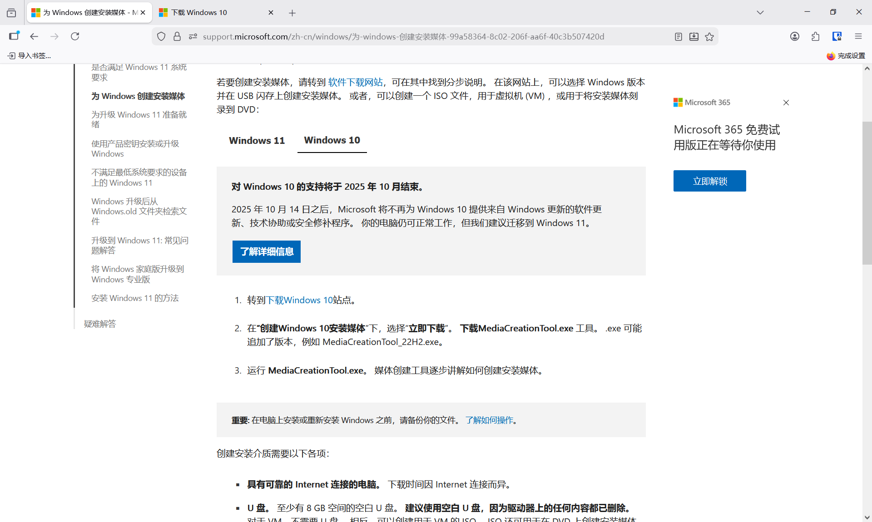Viewport: 872px width, 522px height.
Task: Expand the 疑难解答 sidebar section
Action: coord(100,324)
